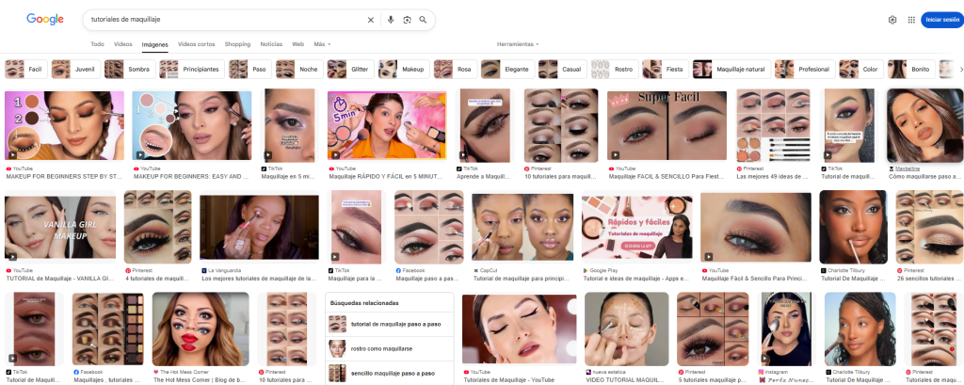The height and width of the screenshot is (385, 964).
Task: Open Google Lens image search icon
Action: (x=408, y=20)
